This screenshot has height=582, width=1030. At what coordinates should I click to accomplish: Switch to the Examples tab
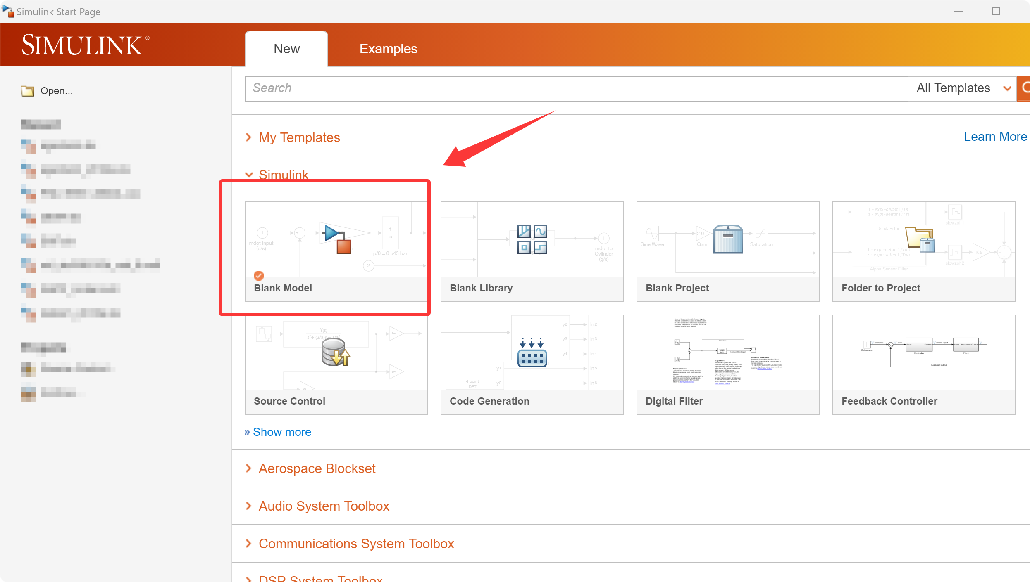[x=388, y=49]
